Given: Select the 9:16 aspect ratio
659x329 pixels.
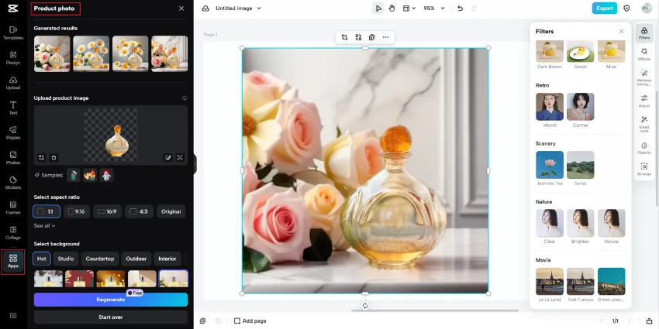Looking at the screenshot, I should tap(77, 211).
